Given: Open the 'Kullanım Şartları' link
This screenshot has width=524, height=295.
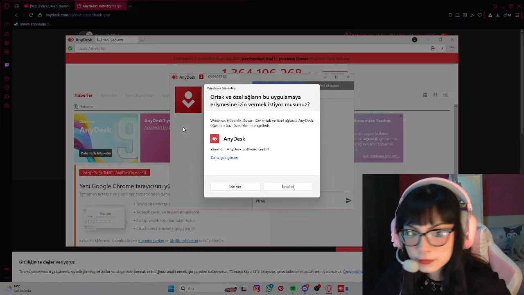Looking at the screenshot, I should pyautogui.click(x=151, y=241).
